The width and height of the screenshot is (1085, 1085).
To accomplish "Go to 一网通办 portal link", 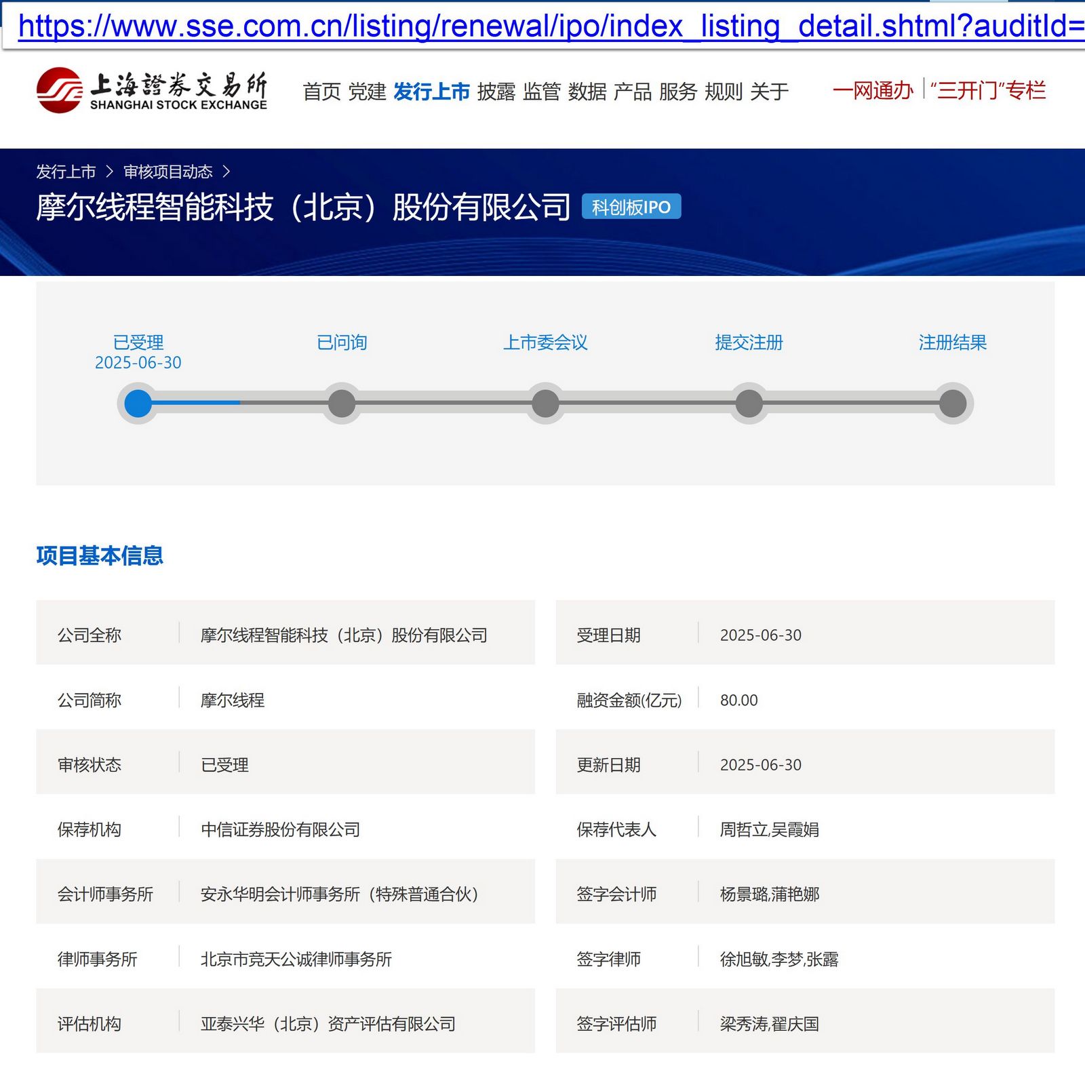I will (x=873, y=90).
